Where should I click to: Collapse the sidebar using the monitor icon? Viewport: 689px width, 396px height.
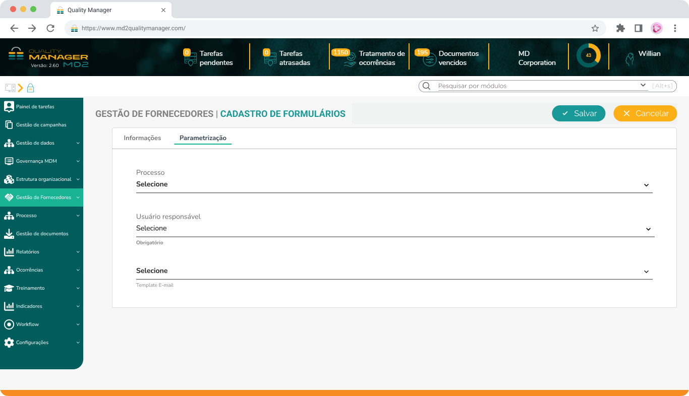[9, 88]
